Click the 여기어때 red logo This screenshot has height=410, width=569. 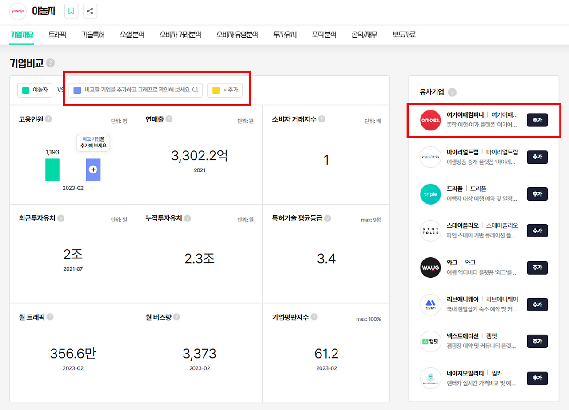click(430, 120)
